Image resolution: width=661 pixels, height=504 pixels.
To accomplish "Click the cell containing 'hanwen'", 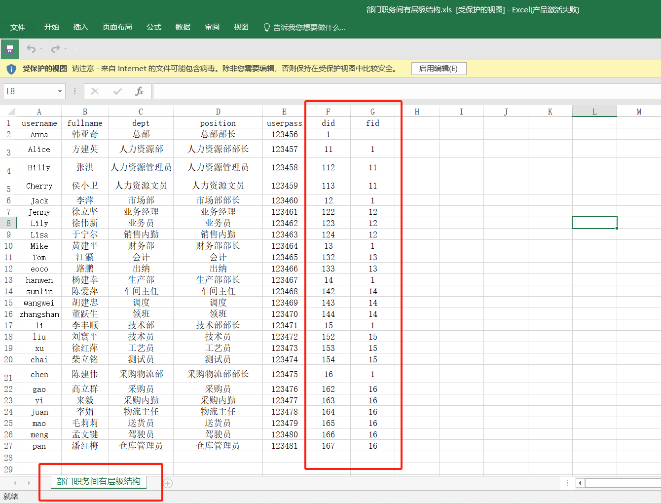I will point(39,280).
